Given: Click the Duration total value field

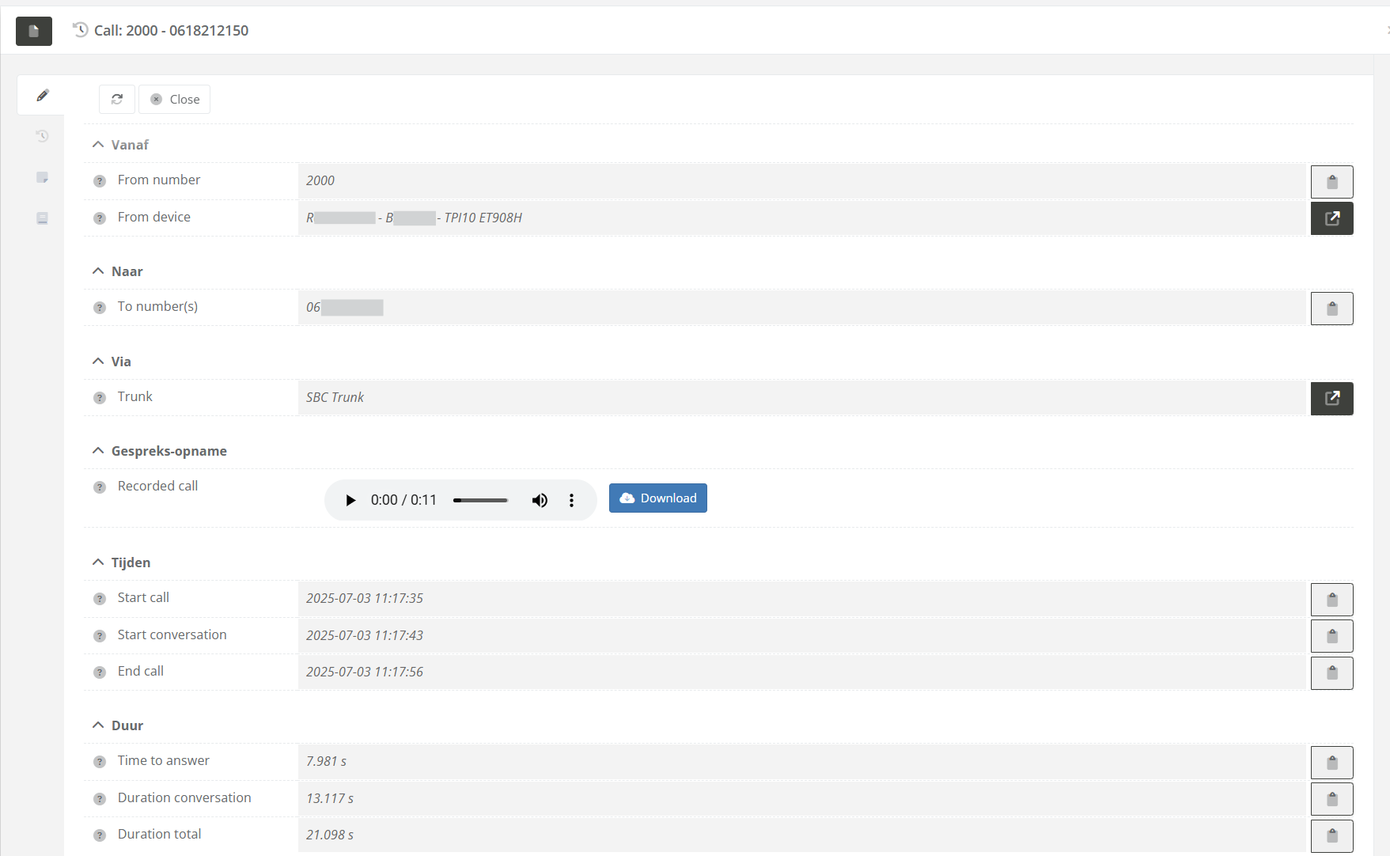Looking at the screenshot, I should [x=801, y=835].
